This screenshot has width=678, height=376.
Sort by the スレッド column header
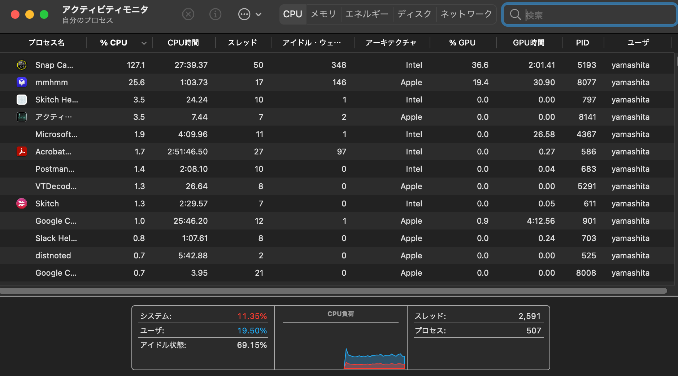[243, 43]
